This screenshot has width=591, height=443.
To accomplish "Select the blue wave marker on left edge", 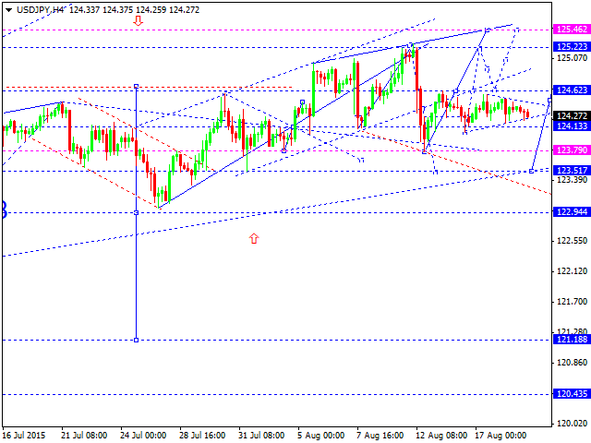I will 3,210.
